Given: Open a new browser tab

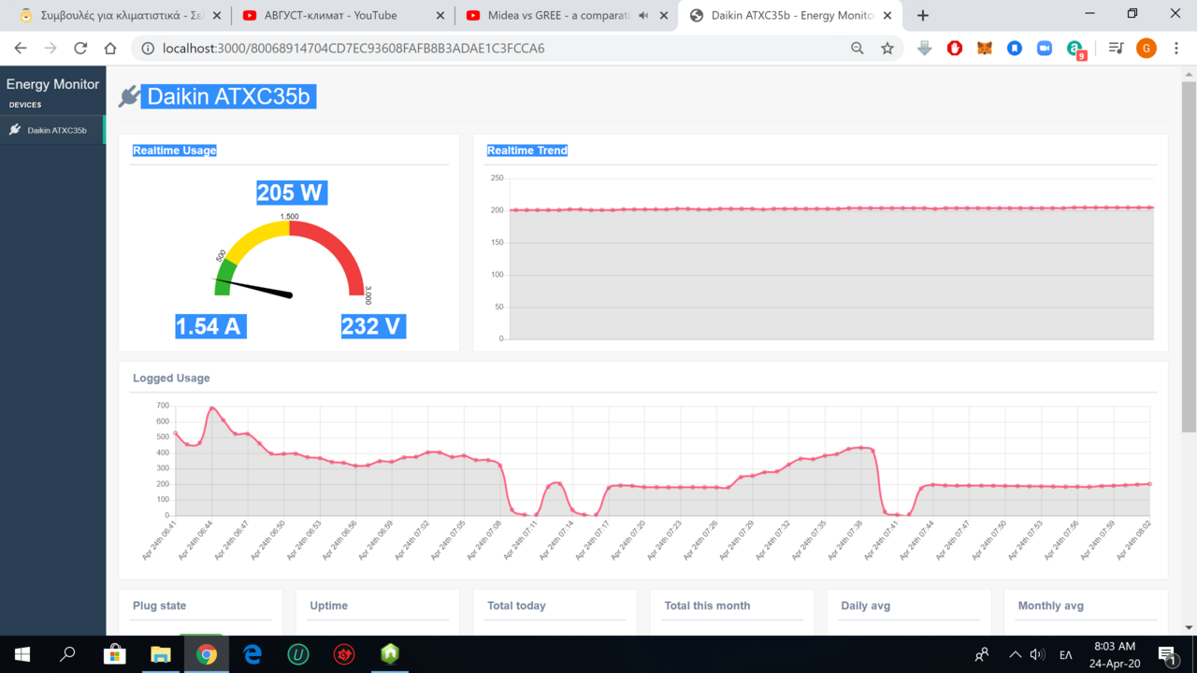Looking at the screenshot, I should click(x=923, y=16).
